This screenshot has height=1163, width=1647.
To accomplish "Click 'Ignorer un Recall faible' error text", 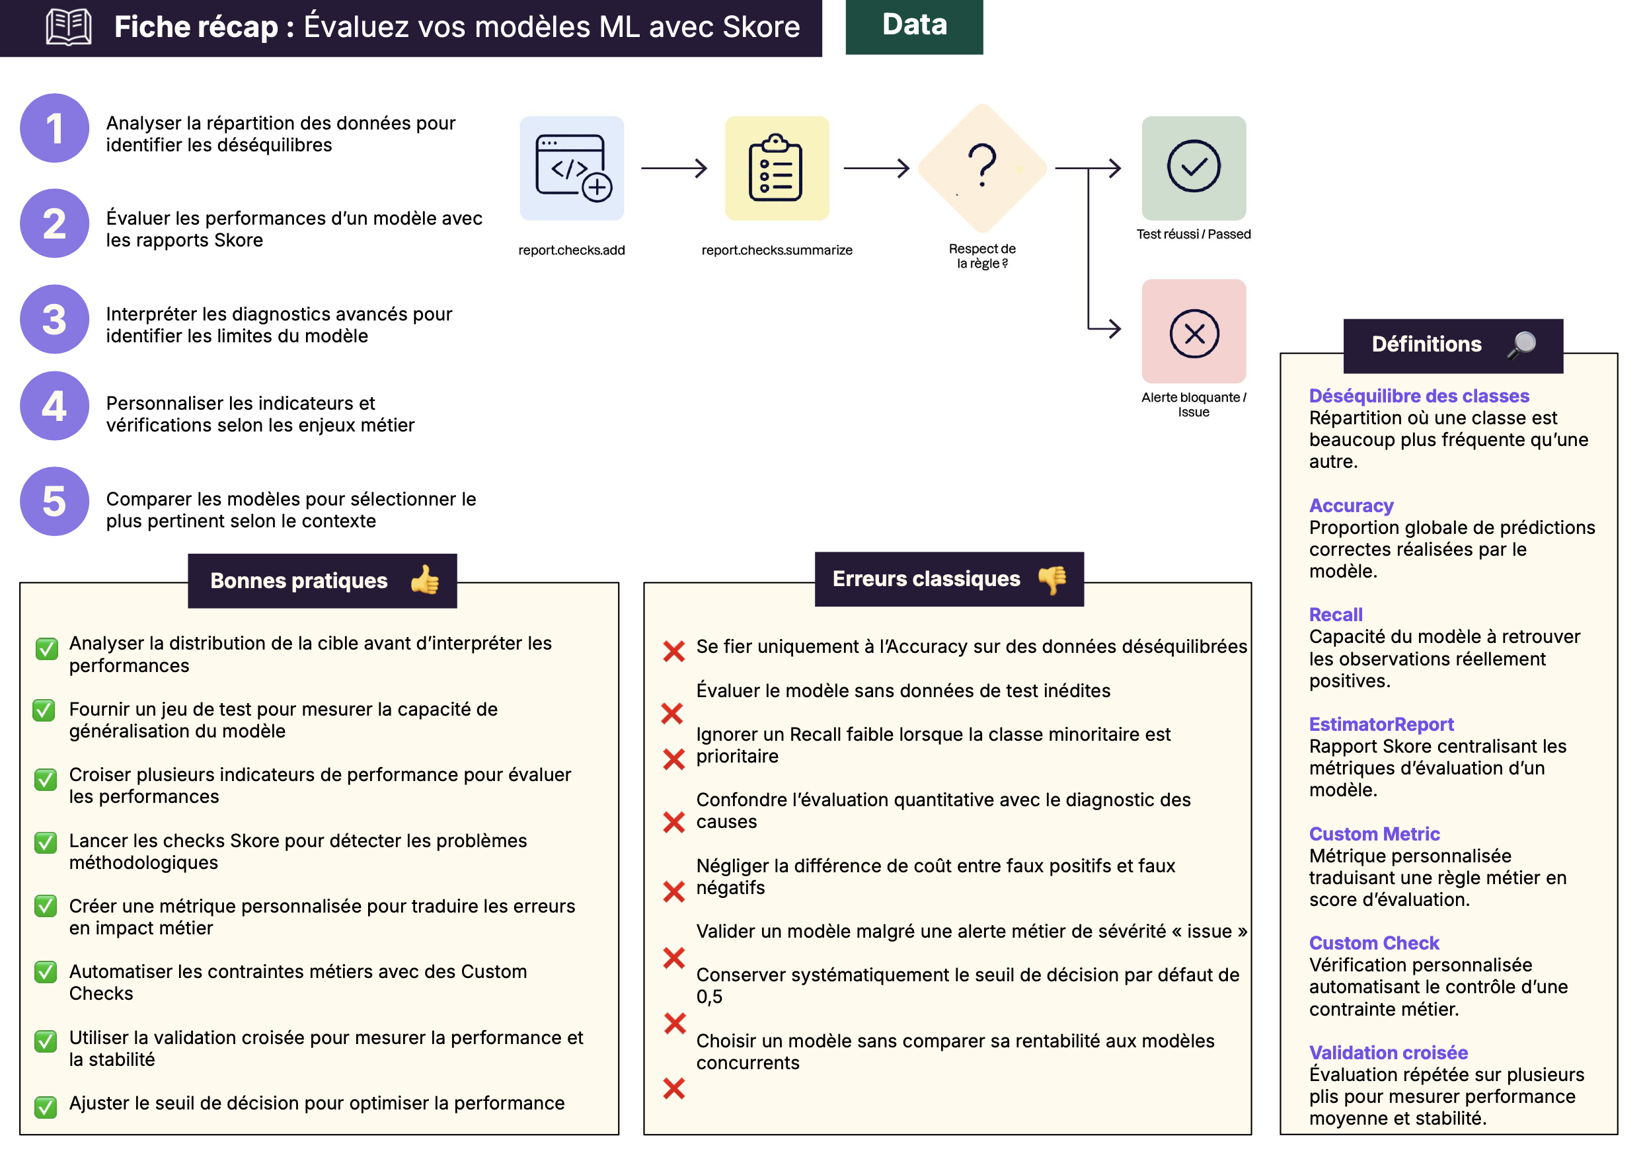I will [933, 745].
